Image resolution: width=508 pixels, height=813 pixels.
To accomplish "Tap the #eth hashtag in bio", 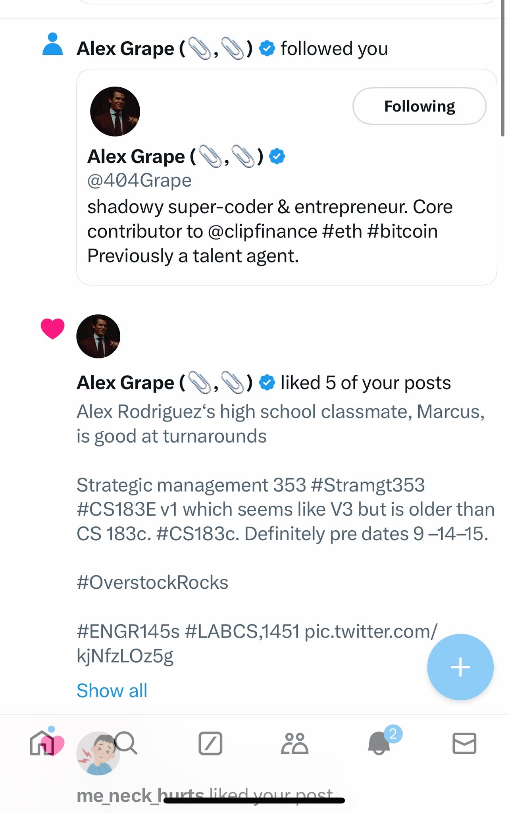I will pyautogui.click(x=342, y=231).
